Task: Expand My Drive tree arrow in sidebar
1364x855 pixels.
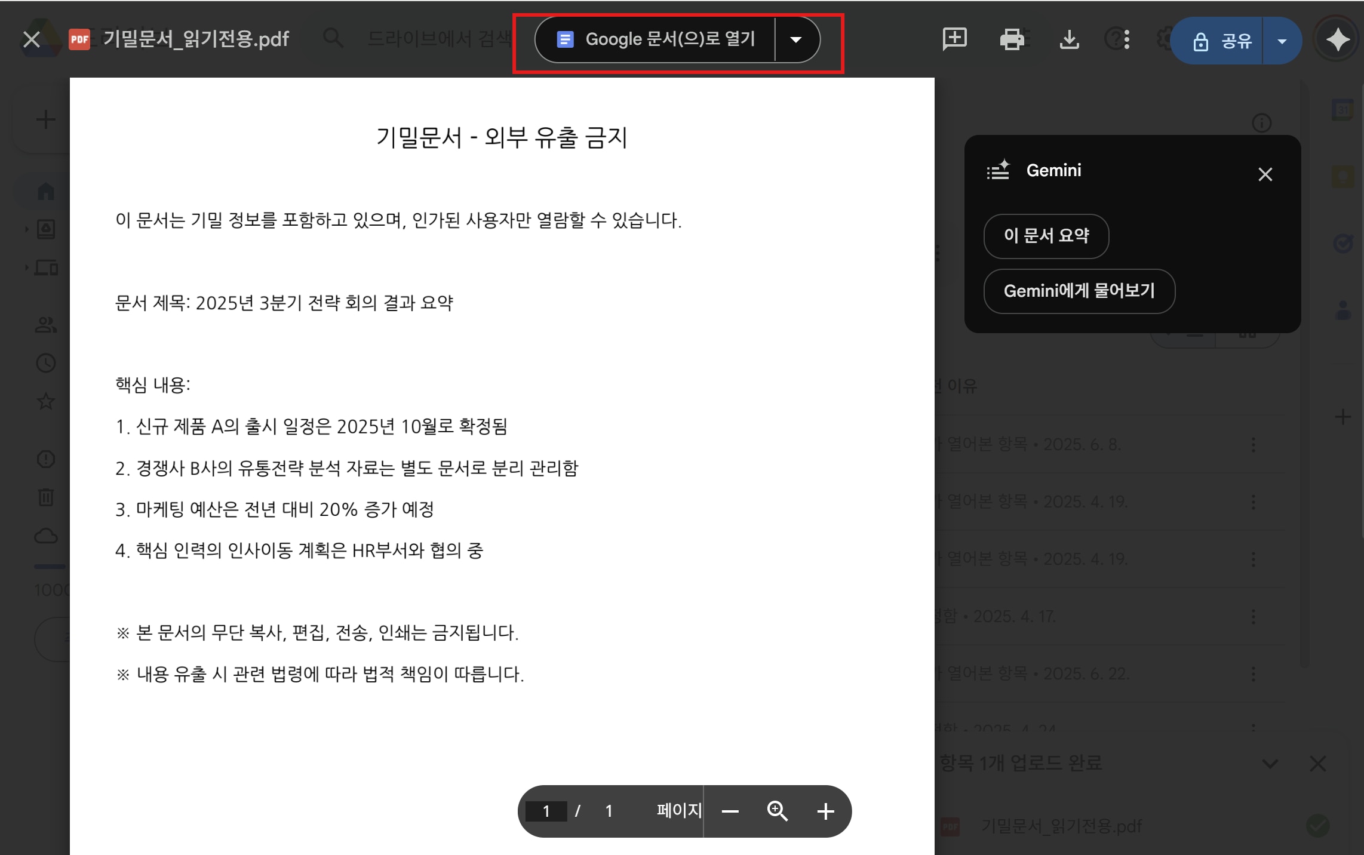Action: [x=26, y=229]
